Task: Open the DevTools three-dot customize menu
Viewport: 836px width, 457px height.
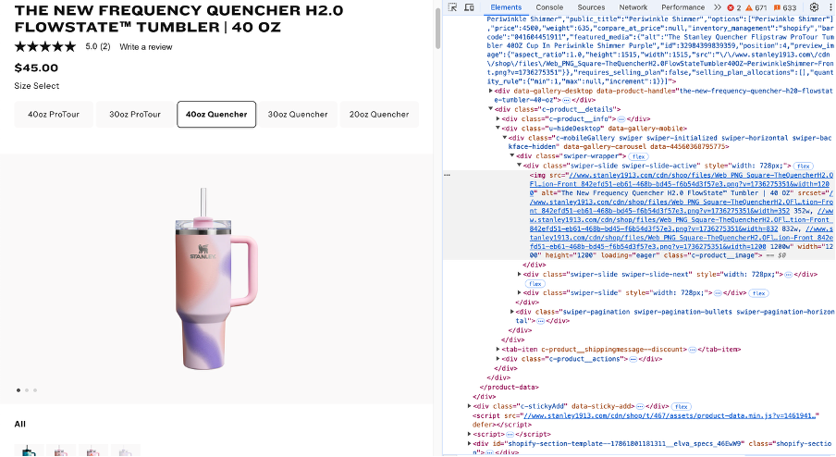Action: click(830, 7)
